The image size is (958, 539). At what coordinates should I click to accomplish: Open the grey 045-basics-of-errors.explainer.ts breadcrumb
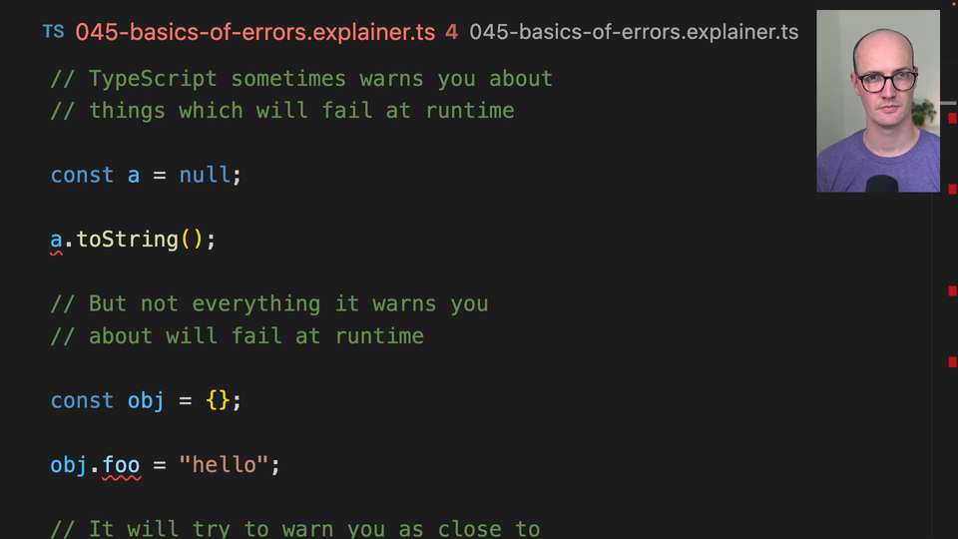pyautogui.click(x=634, y=32)
